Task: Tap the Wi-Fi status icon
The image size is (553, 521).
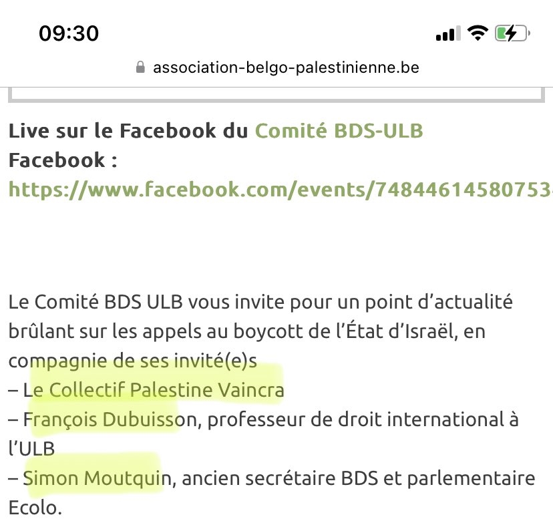Action: (x=478, y=33)
